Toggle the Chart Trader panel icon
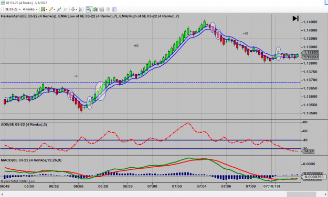This screenshot has height=197, width=328. (x=89, y=9)
